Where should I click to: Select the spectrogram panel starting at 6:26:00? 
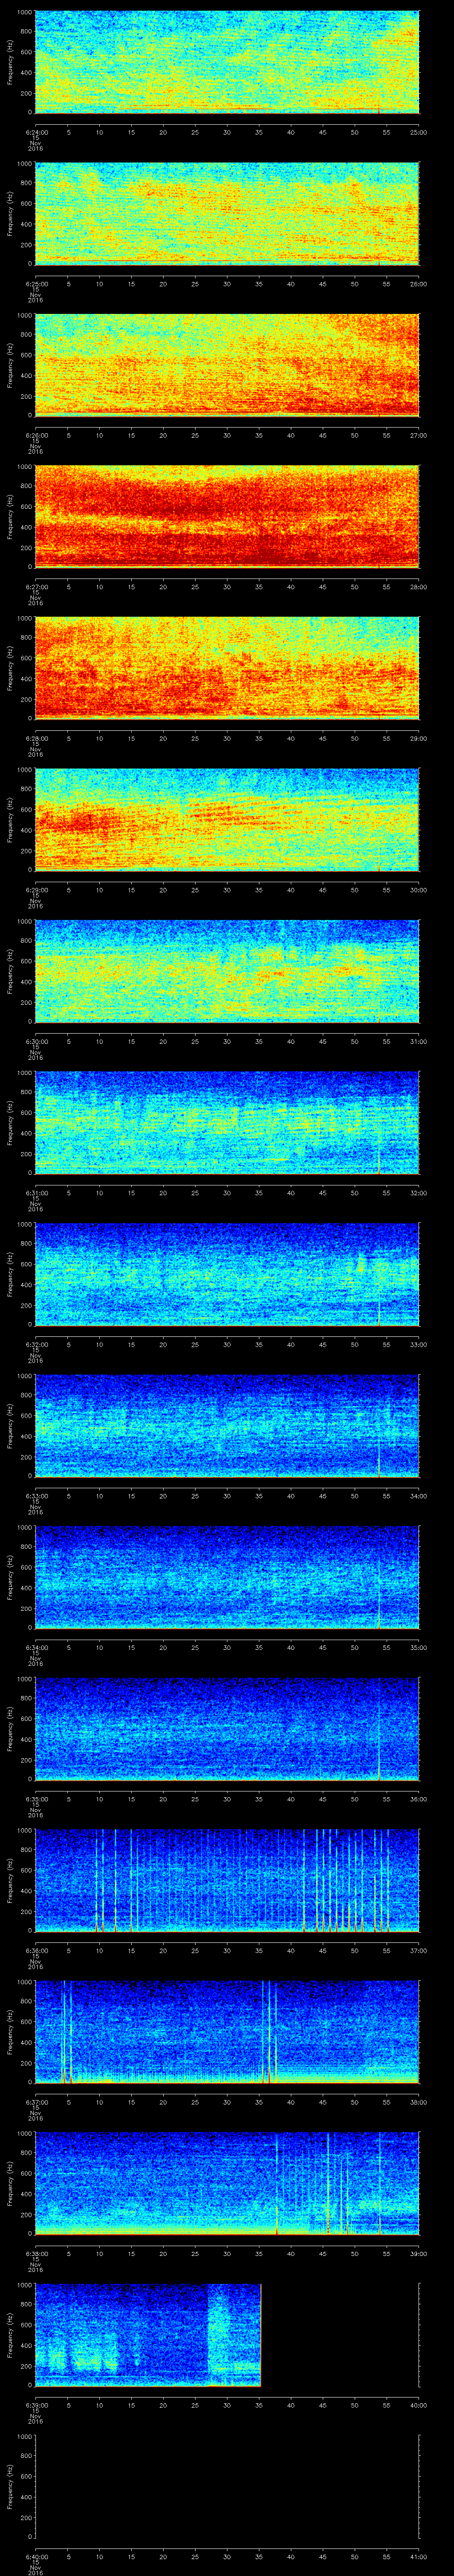[x=227, y=365]
